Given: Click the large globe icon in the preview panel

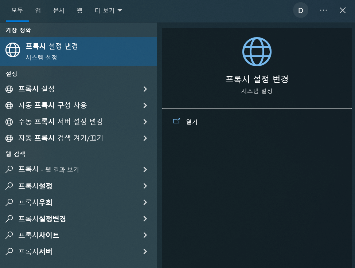Looking at the screenshot, I should click(257, 51).
